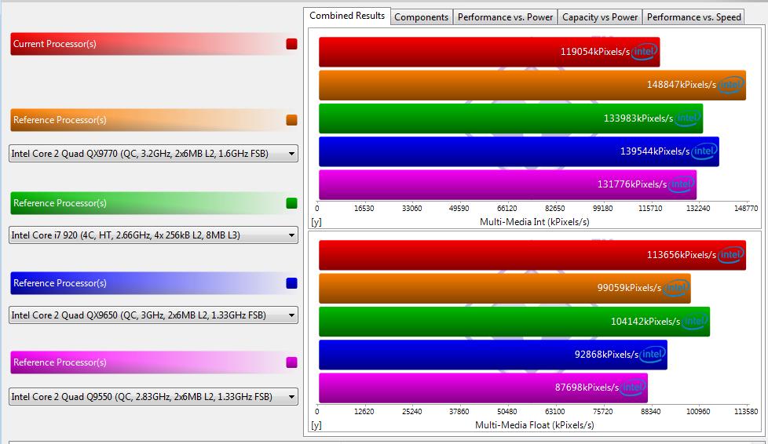Click the Multi-Media Float (kPixels/s) axis title
Screen dimensions: 768x444
534,425
